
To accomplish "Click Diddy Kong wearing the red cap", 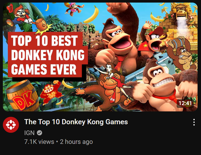I will (x=153, y=41).
